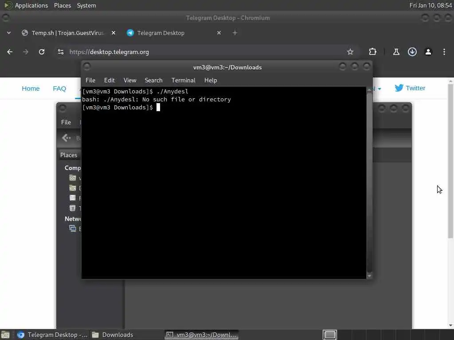Select the File System icon in sidebar
Viewport: 454px width, 340px height.
(x=73, y=198)
